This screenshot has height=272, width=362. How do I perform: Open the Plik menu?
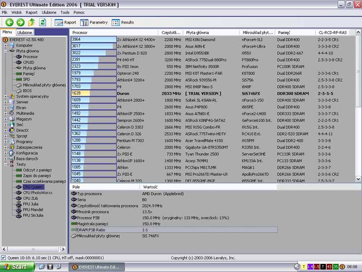coord(5,13)
